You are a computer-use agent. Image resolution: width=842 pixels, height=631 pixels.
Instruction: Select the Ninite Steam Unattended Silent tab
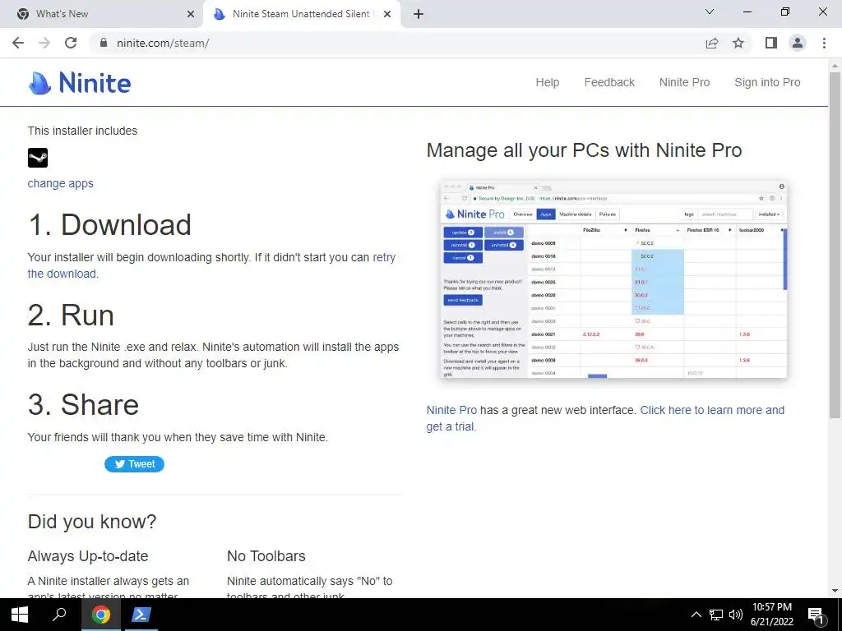pos(301,14)
